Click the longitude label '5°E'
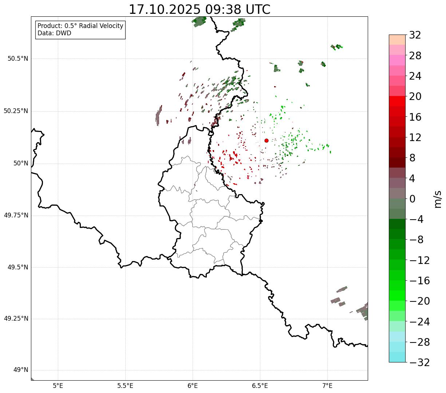Viewport: 446px width, 393px height. (x=58, y=386)
